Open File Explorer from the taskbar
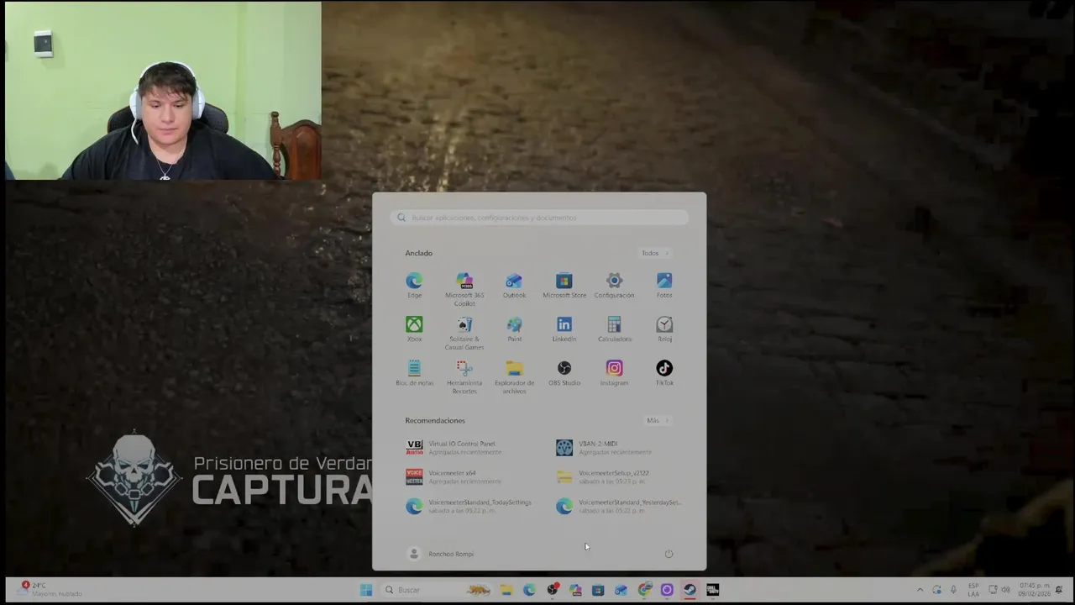Viewport: 1075px width, 605px height. (506, 590)
